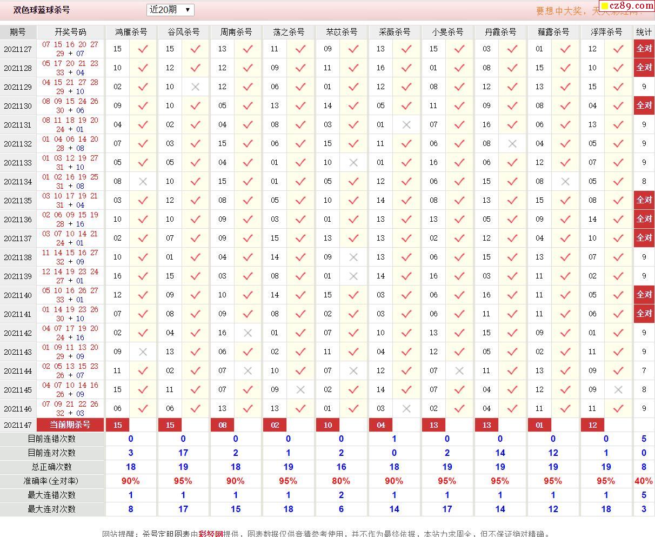Image resolution: width=655 pixels, height=537 pixels.
Task: Click the 统计 column header
Action: pyautogui.click(x=644, y=32)
